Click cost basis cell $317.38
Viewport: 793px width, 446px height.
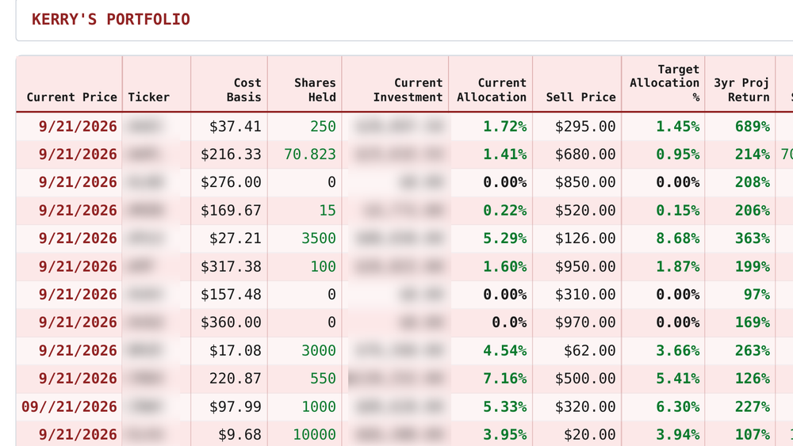(231, 266)
